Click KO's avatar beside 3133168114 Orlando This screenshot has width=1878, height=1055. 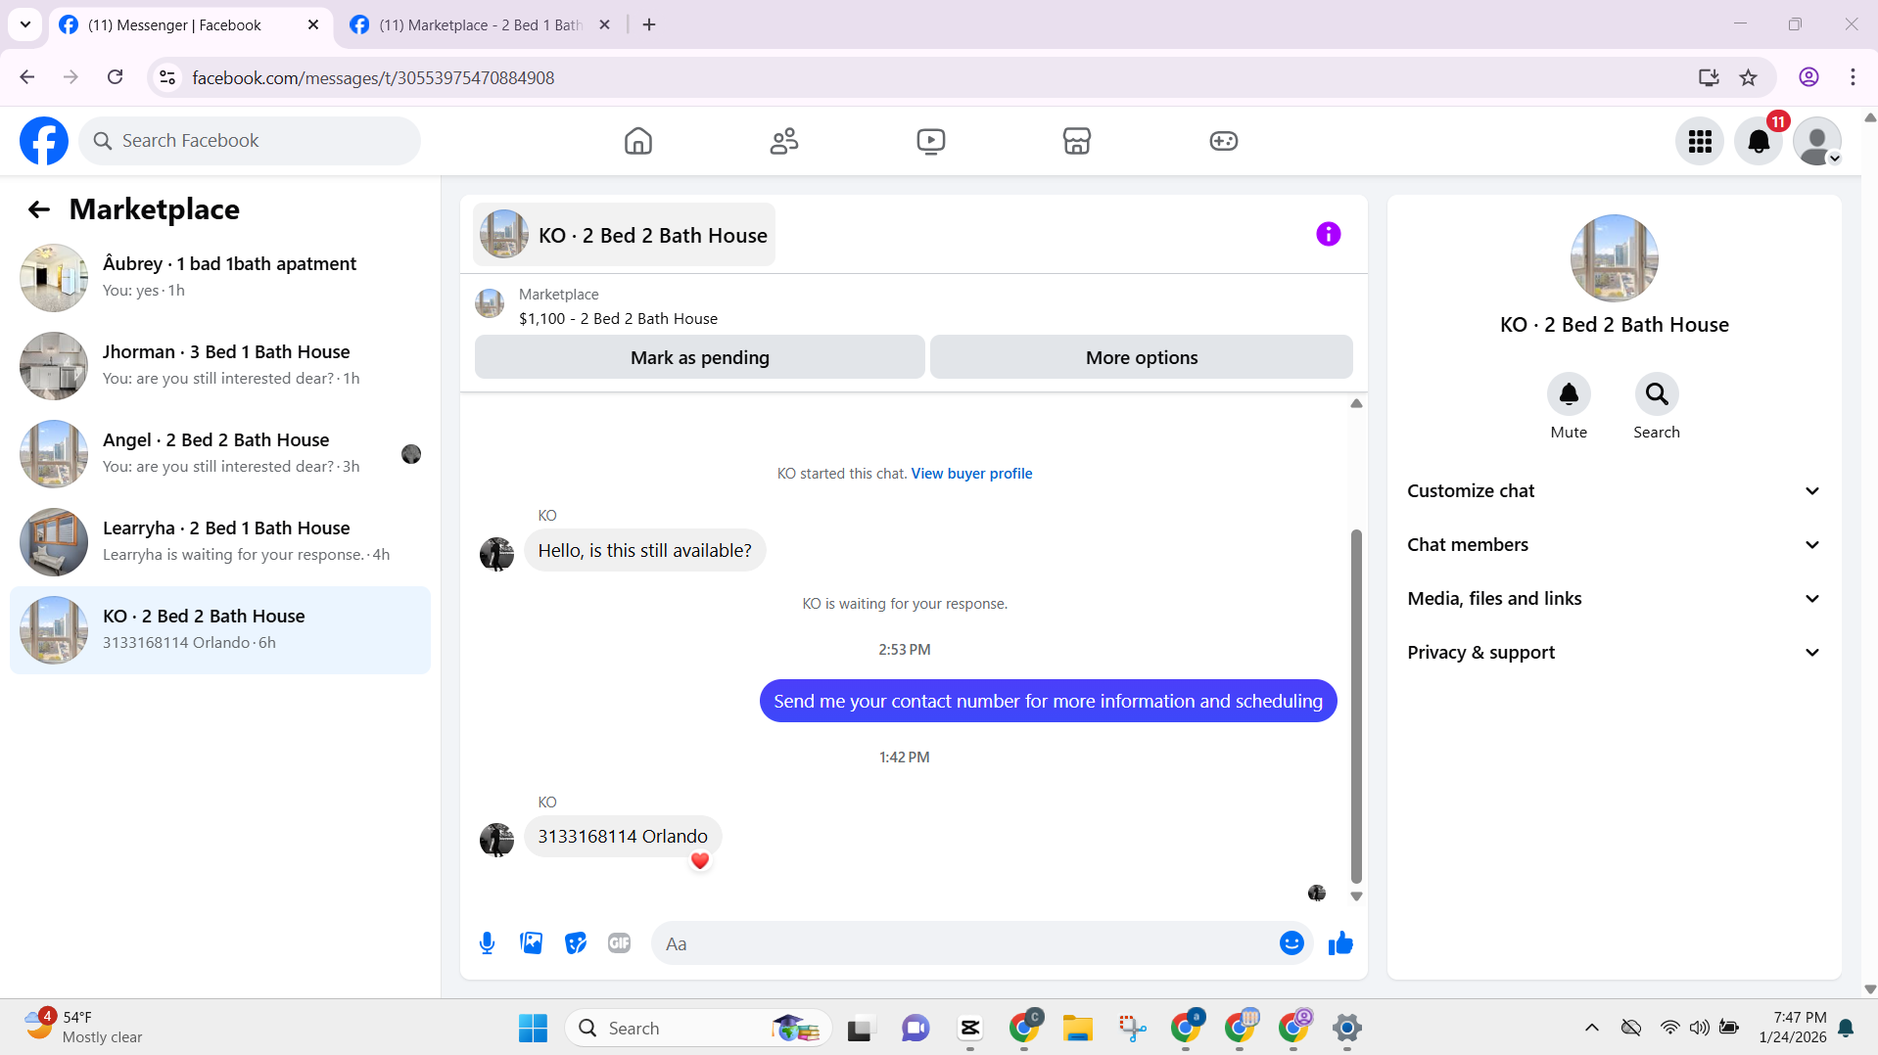496,839
